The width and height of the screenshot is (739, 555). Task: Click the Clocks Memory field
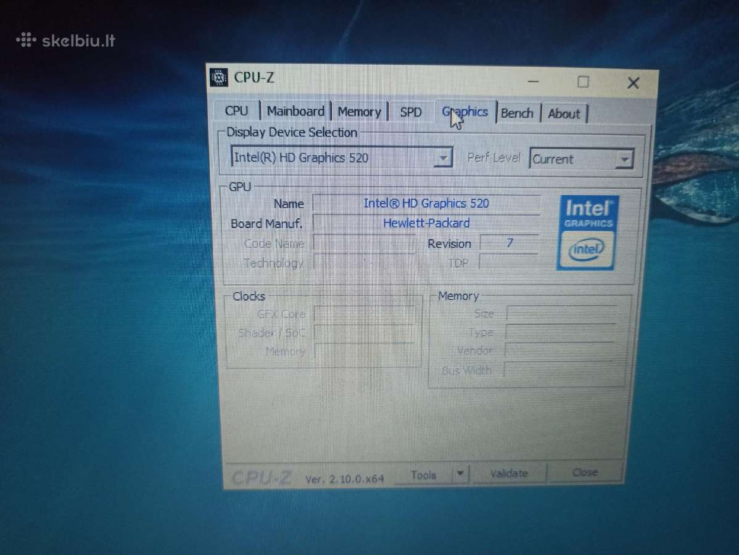coord(365,351)
